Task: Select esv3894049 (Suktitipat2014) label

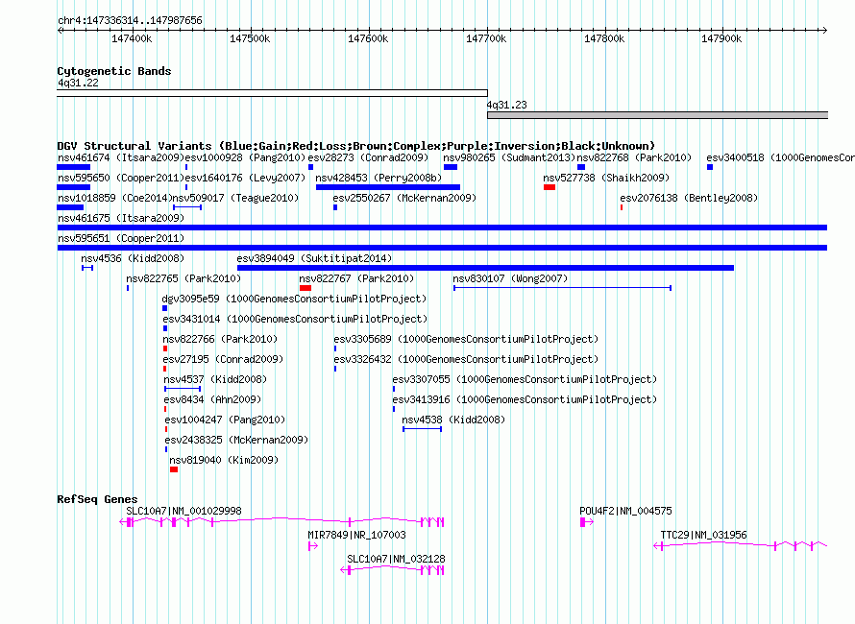Action: (x=315, y=259)
